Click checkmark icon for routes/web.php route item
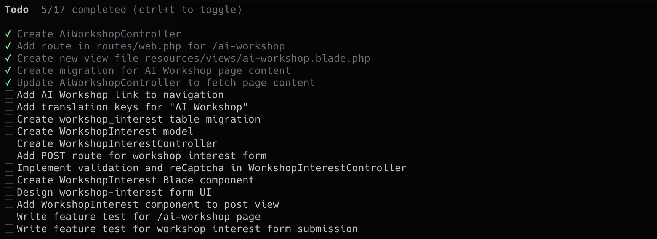Image resolution: width=657 pixels, height=239 pixels. (x=8, y=46)
